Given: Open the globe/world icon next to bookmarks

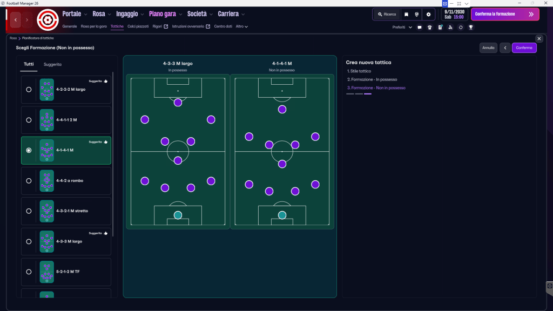Looking at the screenshot, I should pos(417,15).
